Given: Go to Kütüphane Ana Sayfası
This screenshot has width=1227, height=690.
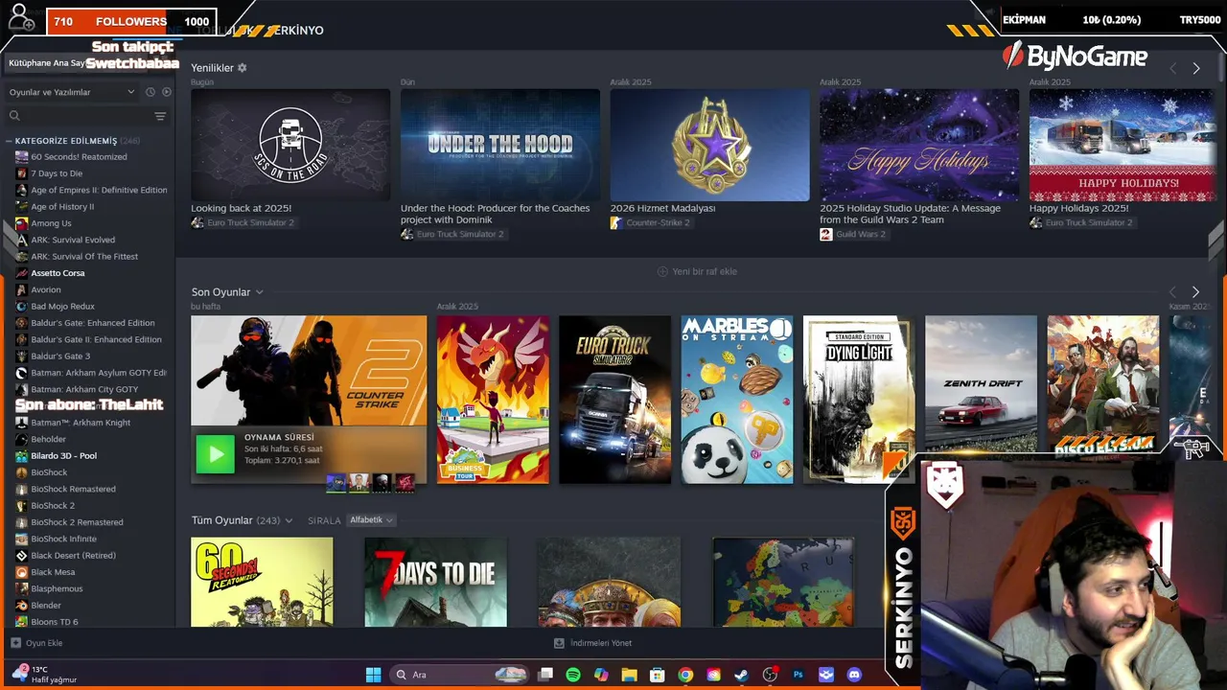Looking at the screenshot, I should pos(46,63).
